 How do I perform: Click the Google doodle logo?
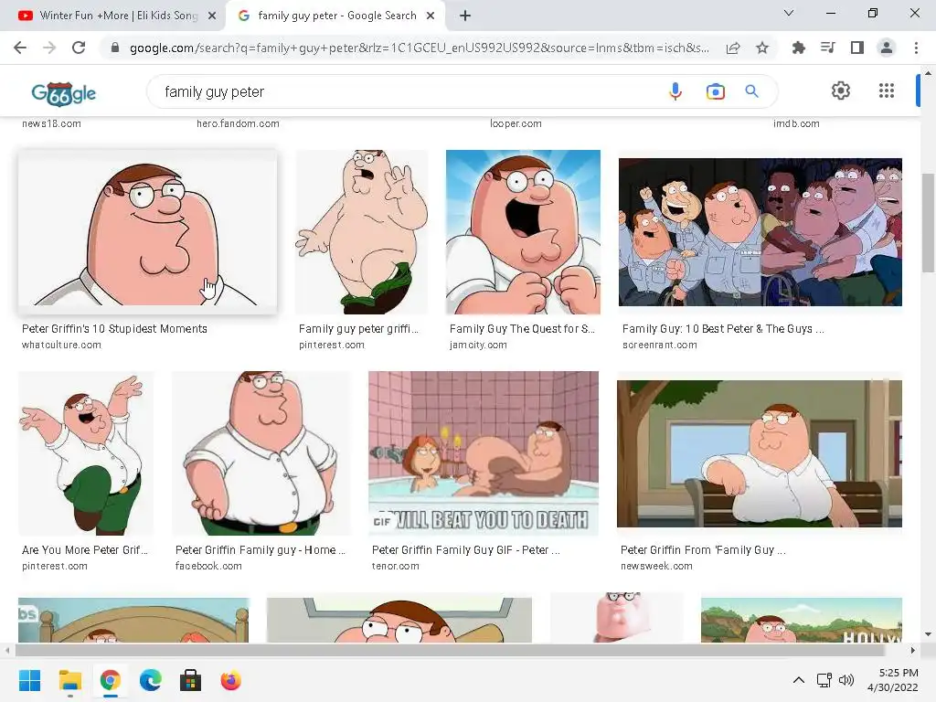[63, 93]
